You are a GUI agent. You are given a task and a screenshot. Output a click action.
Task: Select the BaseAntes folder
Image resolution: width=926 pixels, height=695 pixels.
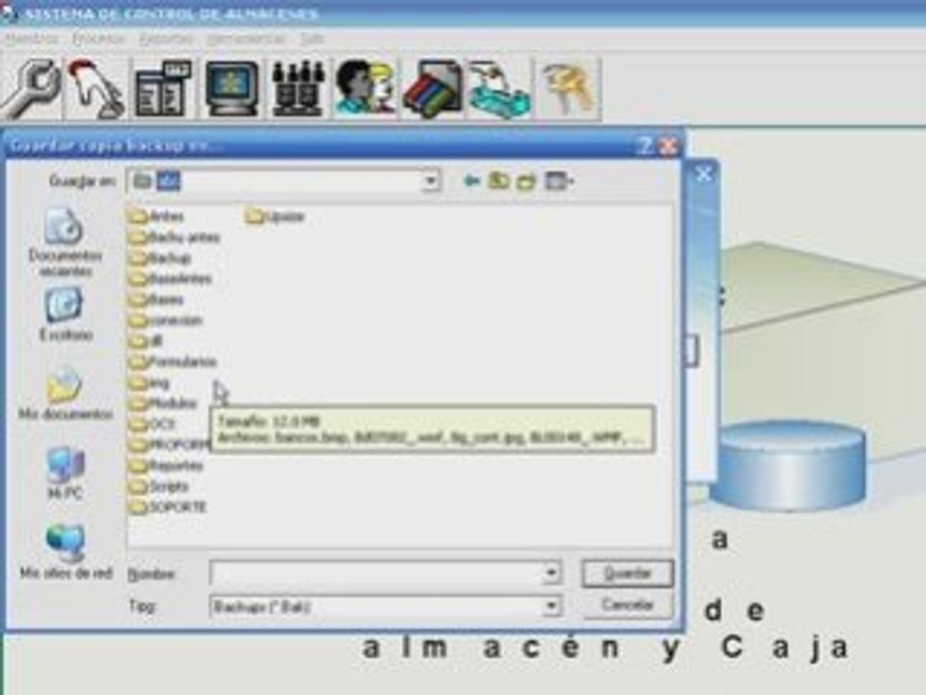(x=171, y=279)
